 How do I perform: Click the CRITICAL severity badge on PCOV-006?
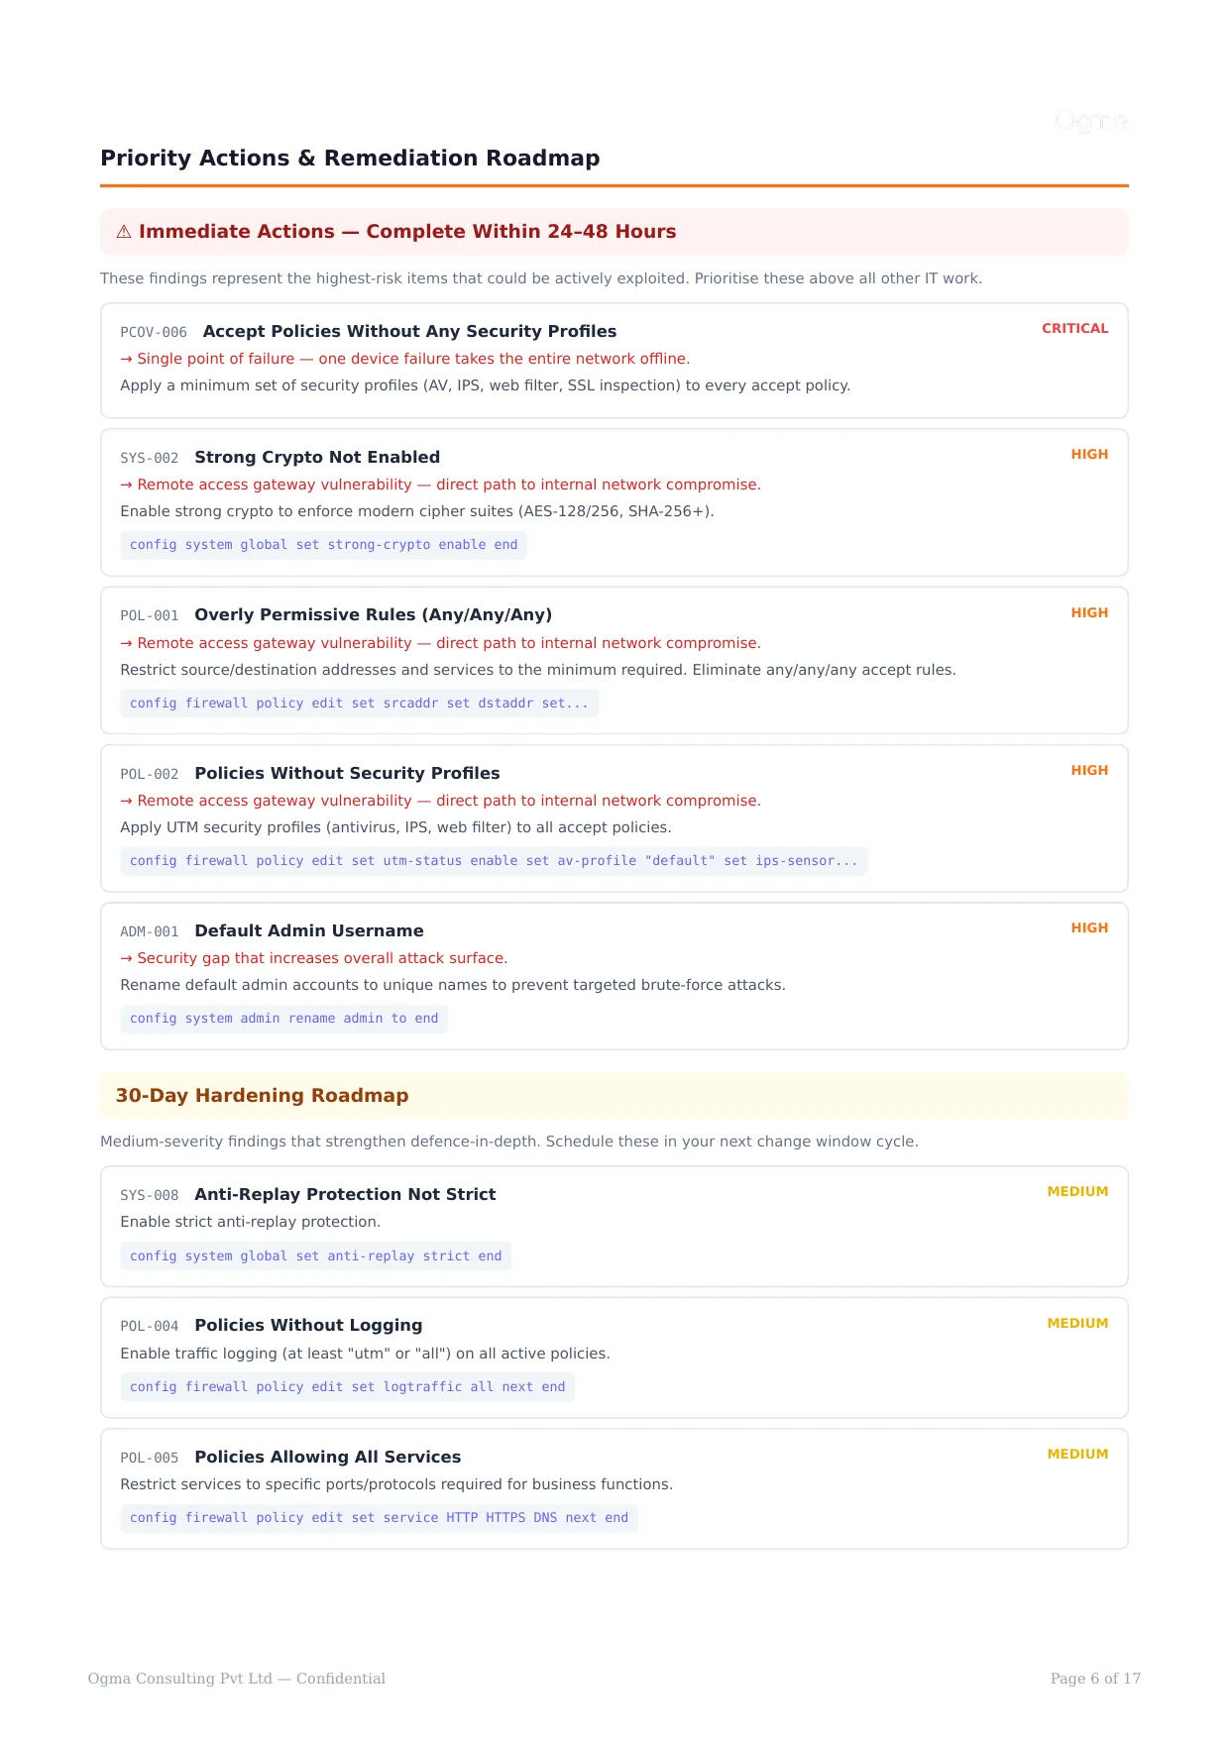pos(1074,328)
